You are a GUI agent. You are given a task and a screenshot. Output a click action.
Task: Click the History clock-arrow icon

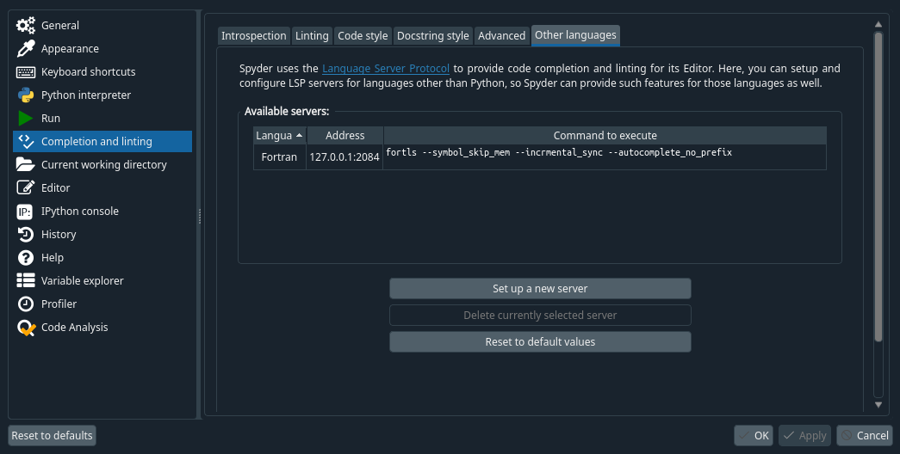(26, 235)
